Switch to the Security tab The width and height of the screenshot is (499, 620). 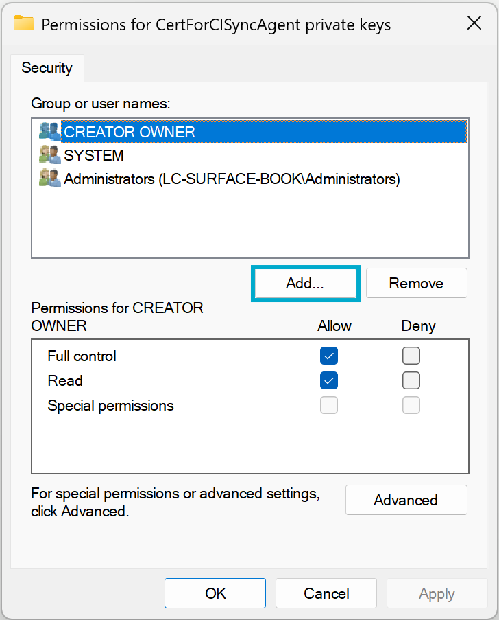47,68
